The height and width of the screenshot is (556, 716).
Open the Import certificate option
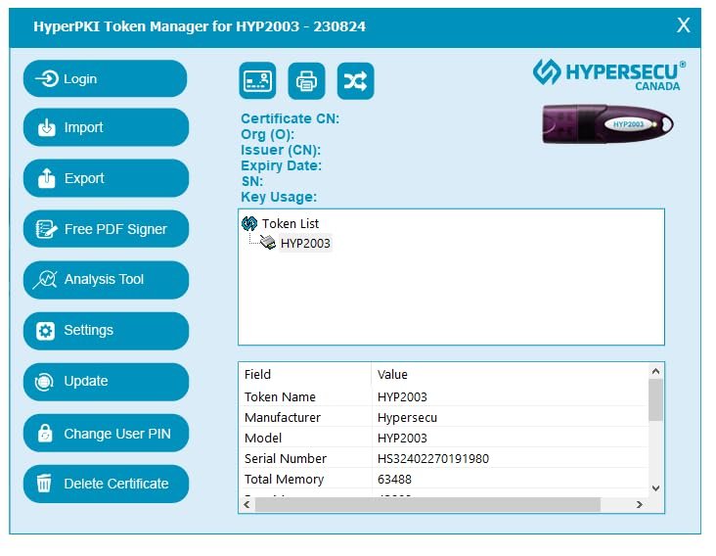click(x=105, y=128)
